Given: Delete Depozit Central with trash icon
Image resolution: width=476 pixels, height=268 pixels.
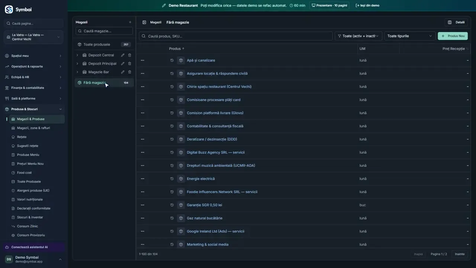Looking at the screenshot, I should pos(130,55).
